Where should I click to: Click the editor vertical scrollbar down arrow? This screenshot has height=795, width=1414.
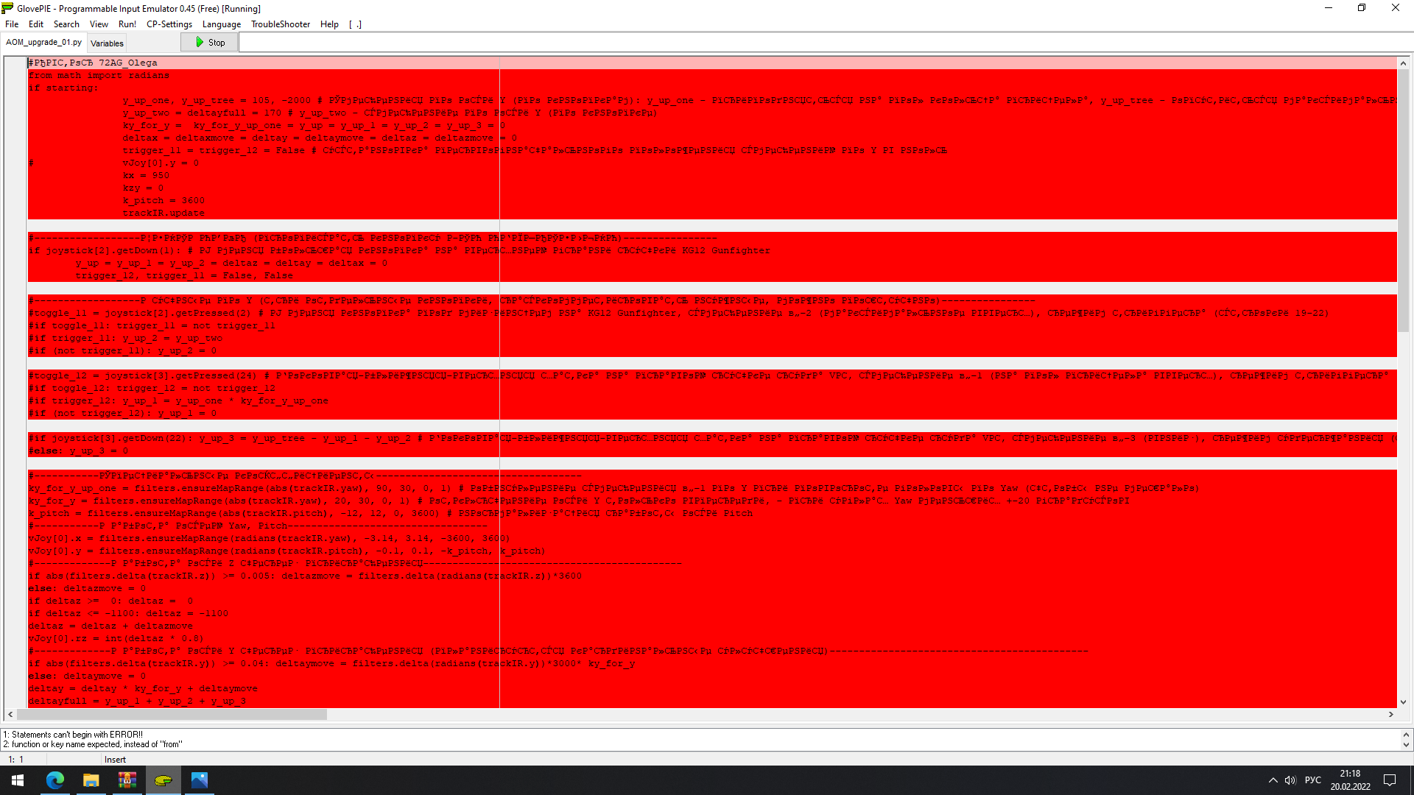[1403, 702]
